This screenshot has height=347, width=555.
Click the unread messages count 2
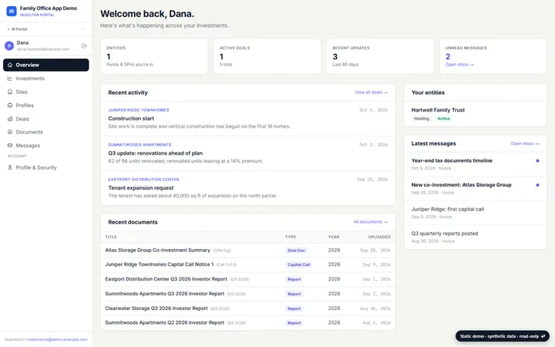point(448,56)
